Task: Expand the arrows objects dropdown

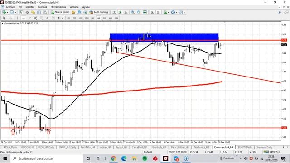Action: [x=63, y=18]
